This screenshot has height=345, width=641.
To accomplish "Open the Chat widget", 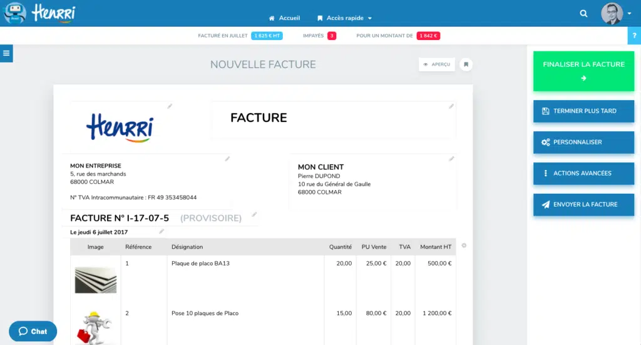I will coord(33,331).
